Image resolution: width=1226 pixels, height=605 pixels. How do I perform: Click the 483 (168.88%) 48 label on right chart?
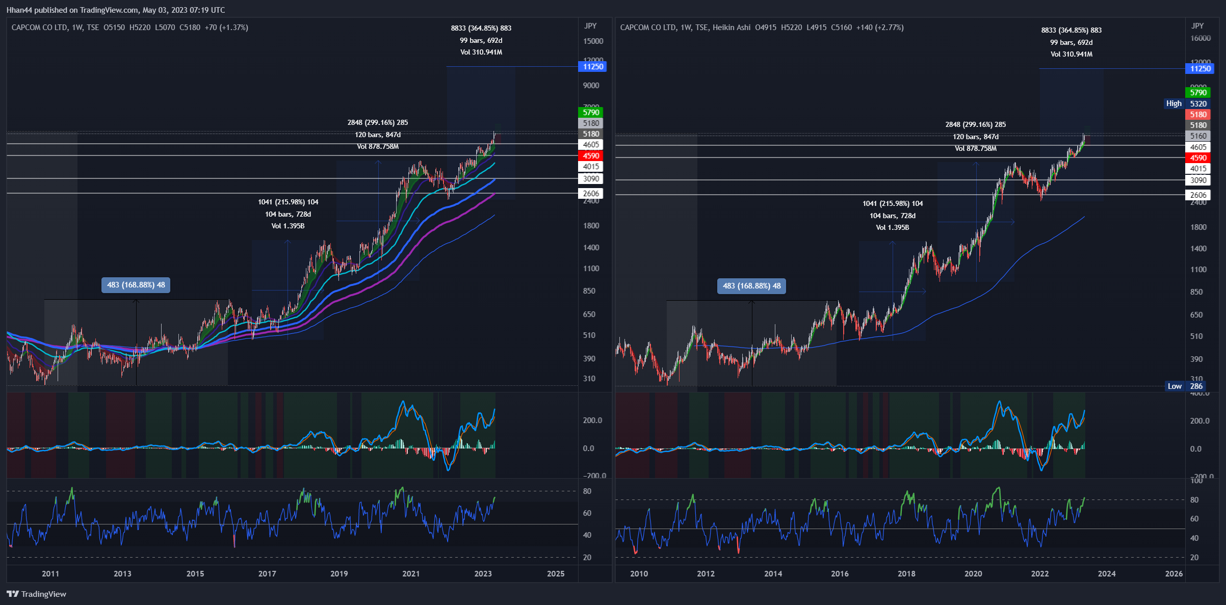coord(752,286)
